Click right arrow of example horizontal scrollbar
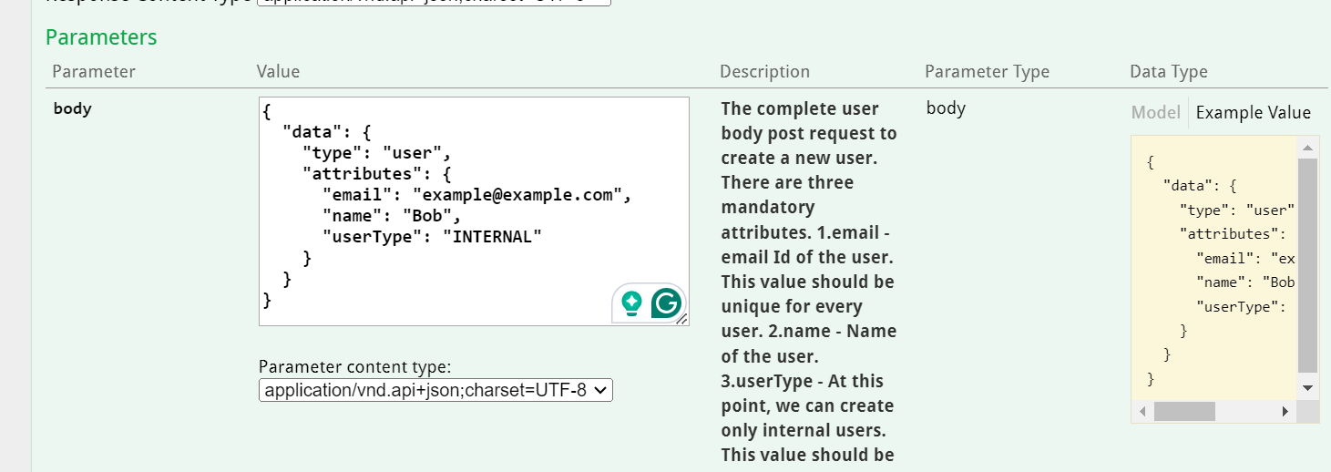Viewport: 1331px width, 472px height. click(x=1285, y=412)
